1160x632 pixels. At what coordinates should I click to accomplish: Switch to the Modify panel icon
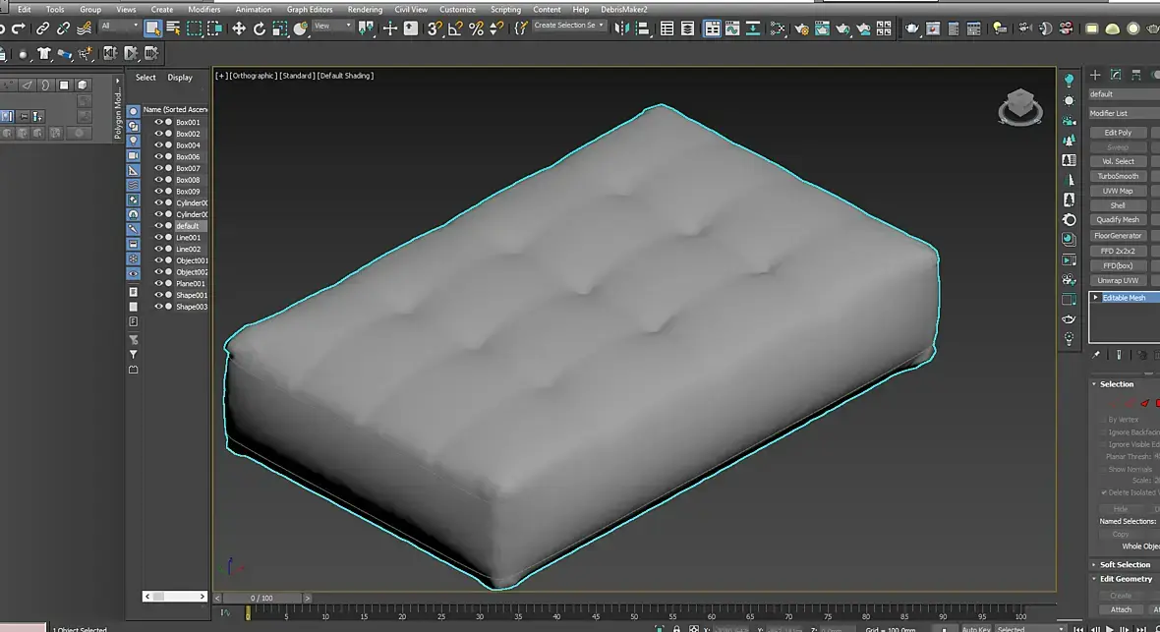(x=1117, y=75)
